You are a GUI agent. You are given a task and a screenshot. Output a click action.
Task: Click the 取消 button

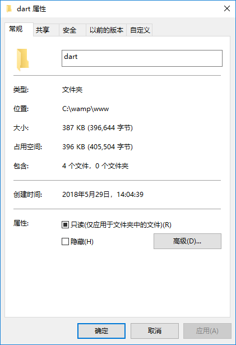coord(155,331)
